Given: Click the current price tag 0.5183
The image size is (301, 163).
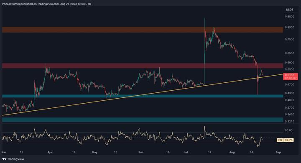Looking at the screenshot, I should (x=291, y=75).
